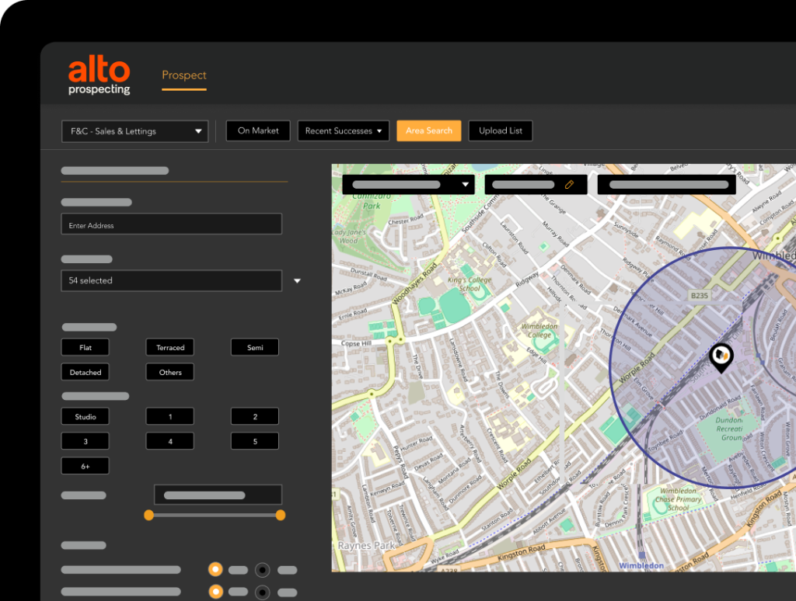Click the right orange slider handle
This screenshot has height=601, width=796.
[x=281, y=515]
